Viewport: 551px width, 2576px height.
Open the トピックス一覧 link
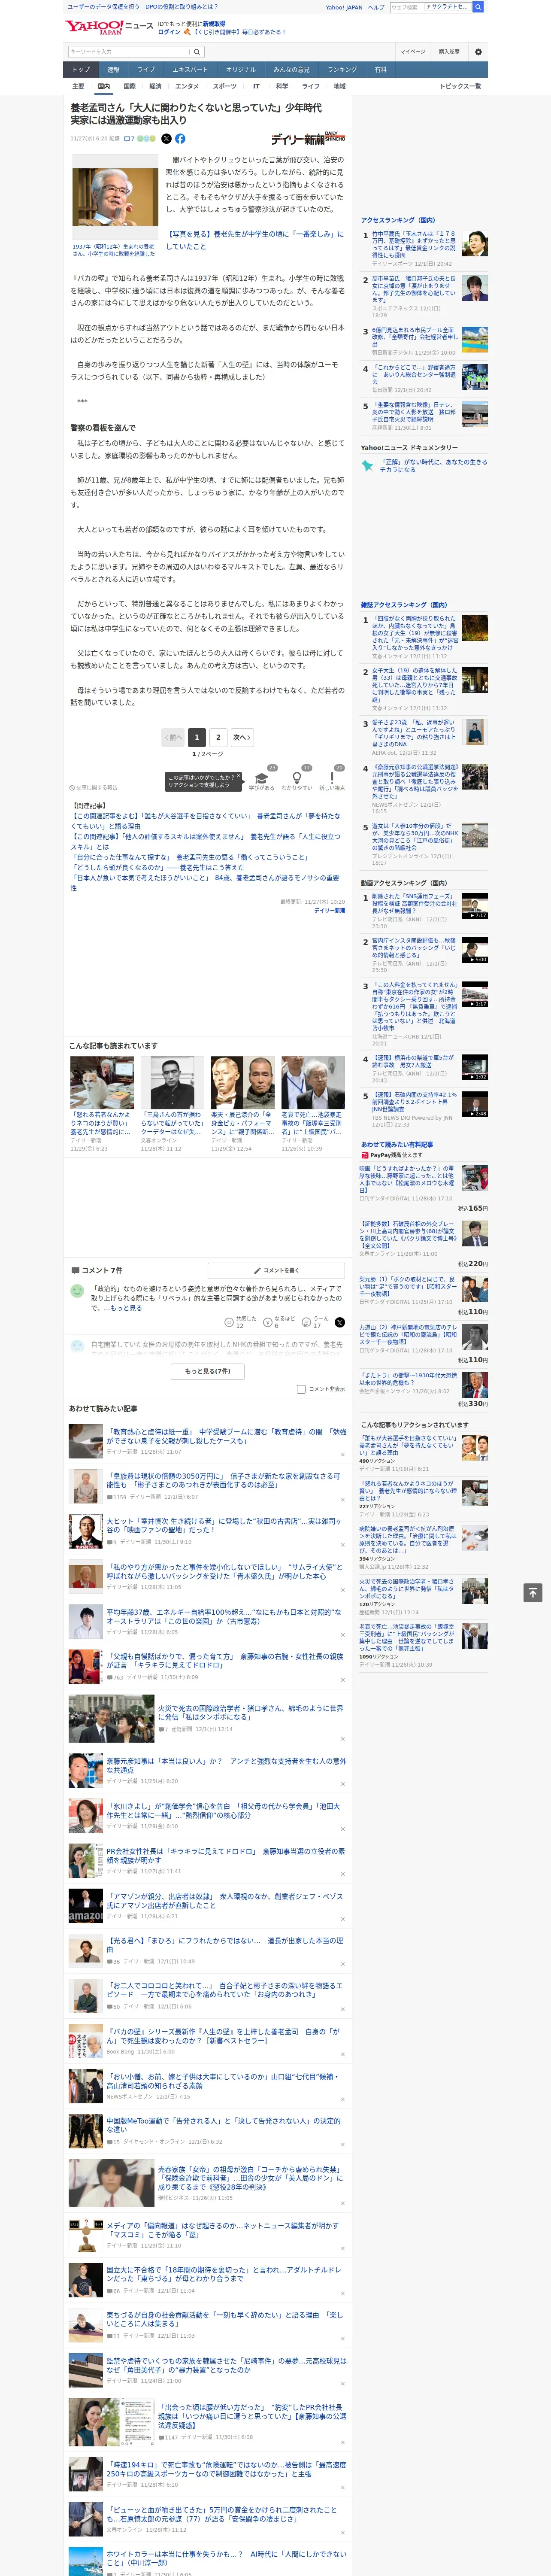[x=460, y=86]
